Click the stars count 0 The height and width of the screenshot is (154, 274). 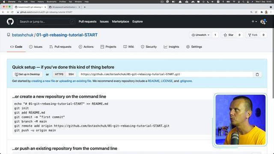coord(239,35)
